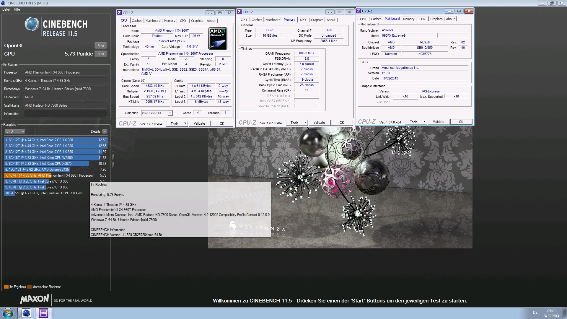Click OK in the first CPU-Z window
This screenshot has height=319, width=567.
[222, 123]
